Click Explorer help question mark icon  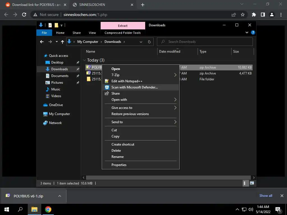253,32
